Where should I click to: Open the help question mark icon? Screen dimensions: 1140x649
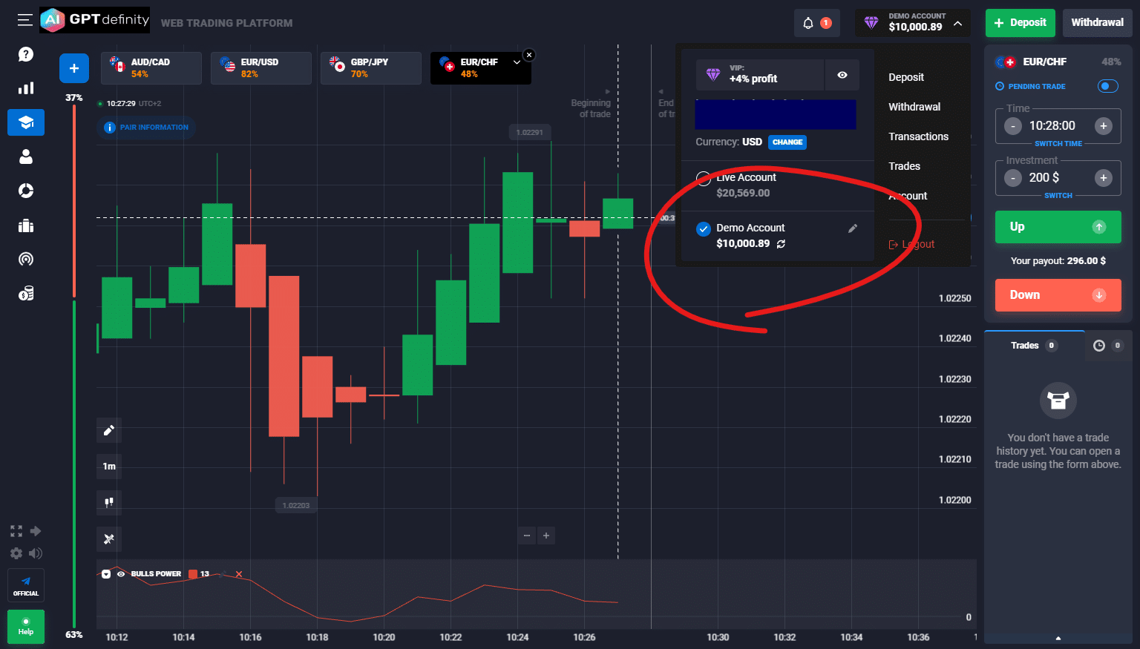(x=26, y=54)
